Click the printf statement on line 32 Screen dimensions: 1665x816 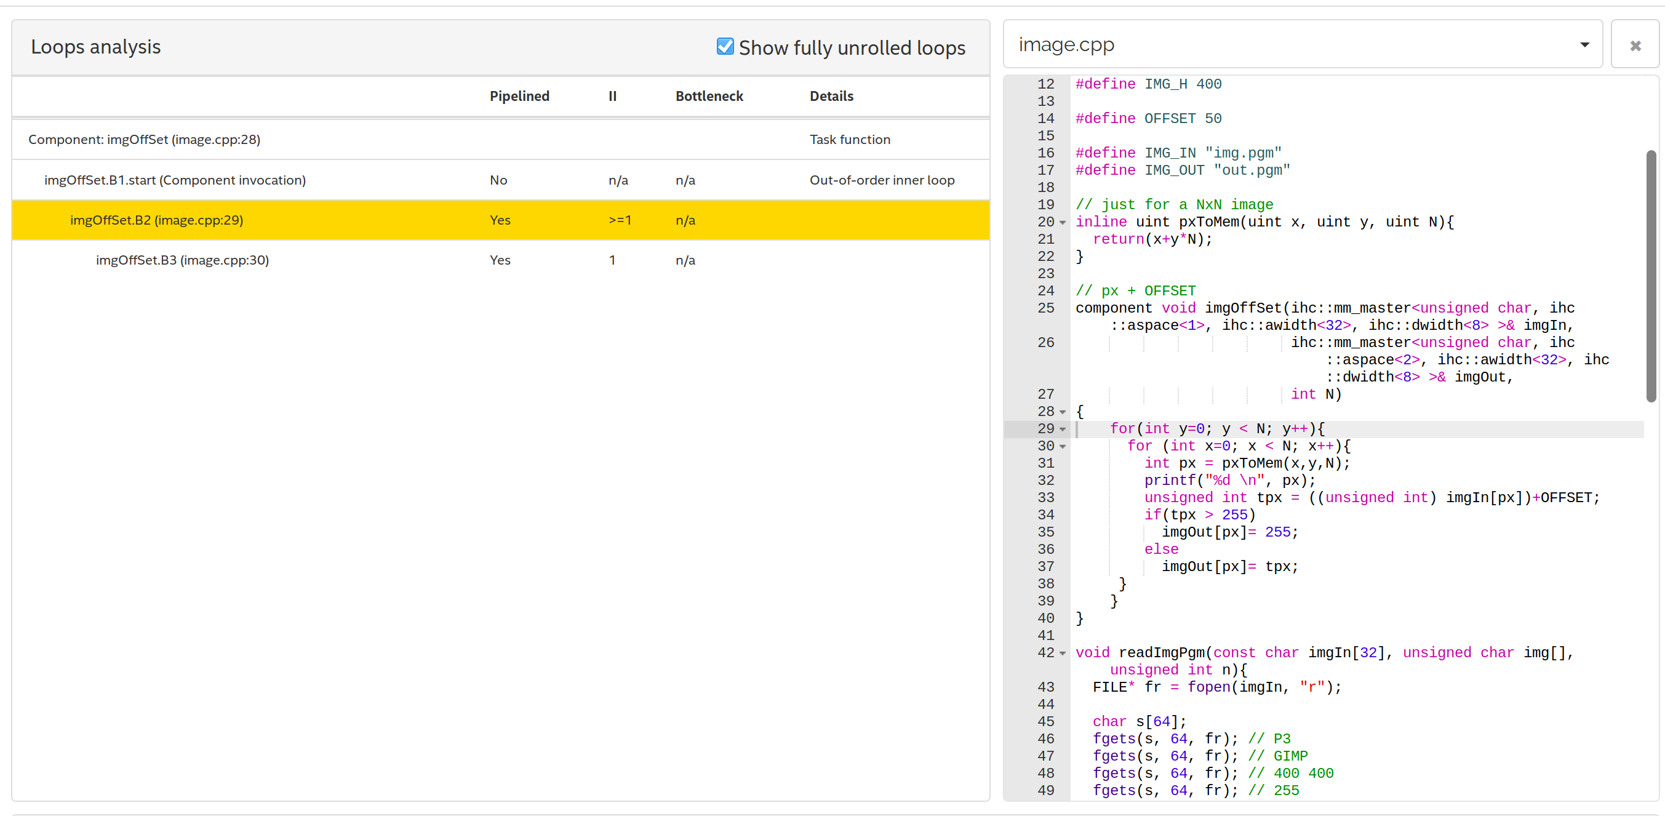(1229, 481)
